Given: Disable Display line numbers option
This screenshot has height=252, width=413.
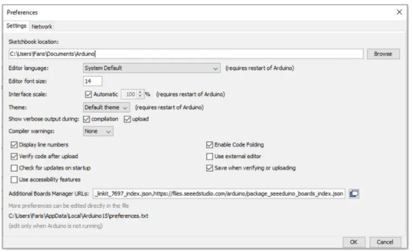Looking at the screenshot, I should coord(14,145).
